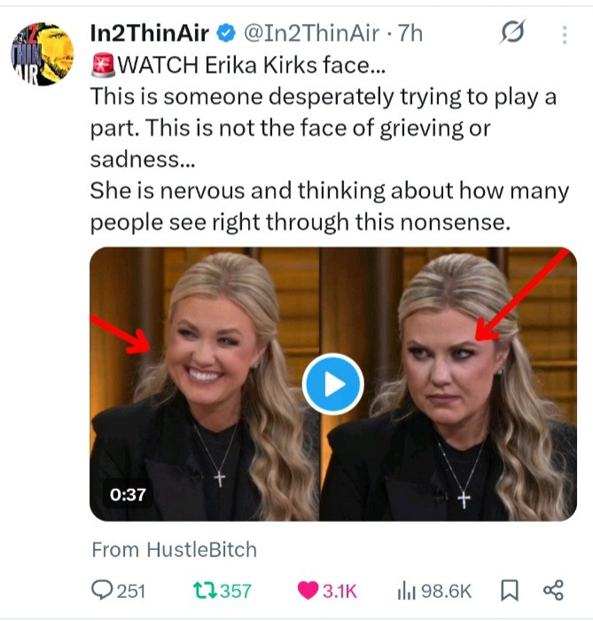Screen dimensions: 593x621
Task: Click the reply speech bubble icon
Action: 104,591
